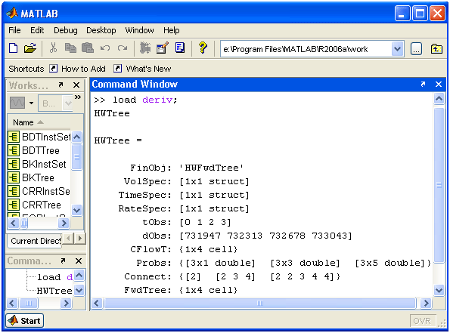Open the Desktop menu

101,30
